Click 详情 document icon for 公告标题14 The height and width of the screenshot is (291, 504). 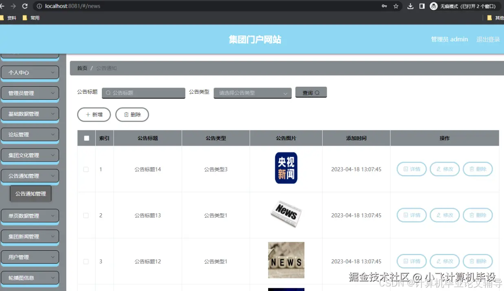406,169
